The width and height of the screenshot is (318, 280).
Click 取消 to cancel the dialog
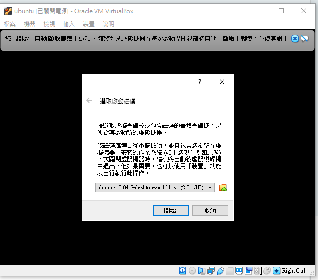(210, 210)
